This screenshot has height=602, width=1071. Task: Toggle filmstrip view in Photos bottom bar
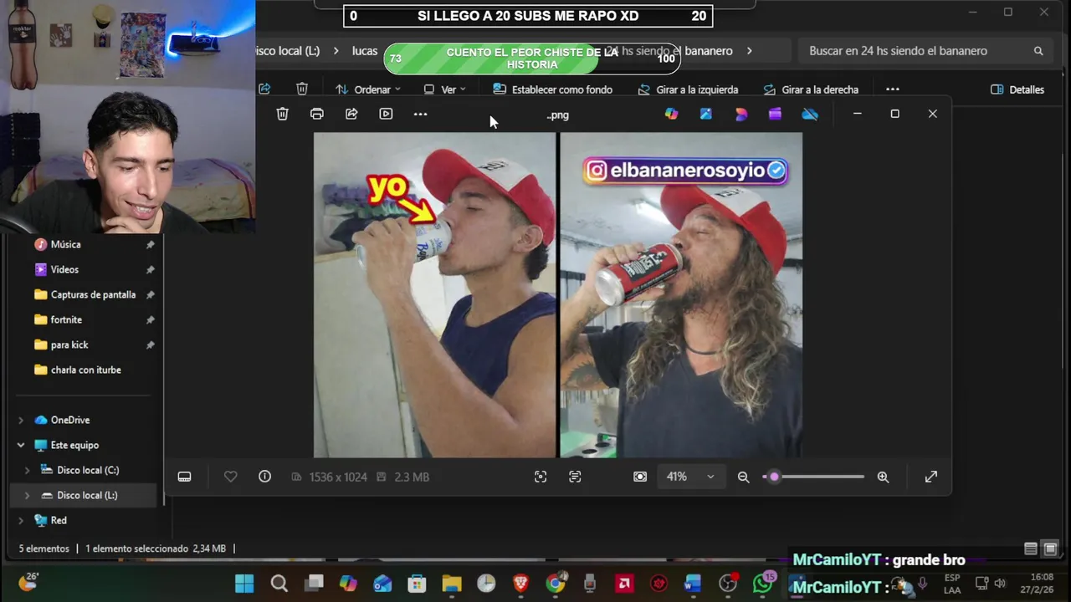184,477
